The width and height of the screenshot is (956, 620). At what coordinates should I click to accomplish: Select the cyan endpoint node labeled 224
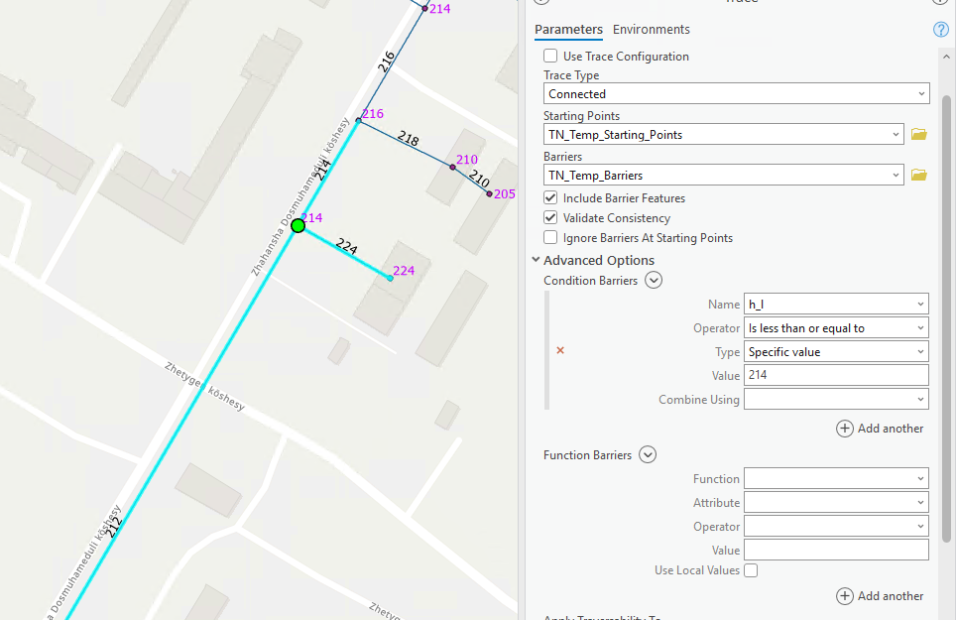(390, 278)
